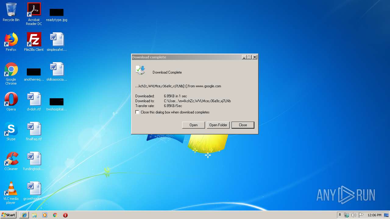390x219 pixels.
Task: Click Open button in download dialog
Action: 193,125
